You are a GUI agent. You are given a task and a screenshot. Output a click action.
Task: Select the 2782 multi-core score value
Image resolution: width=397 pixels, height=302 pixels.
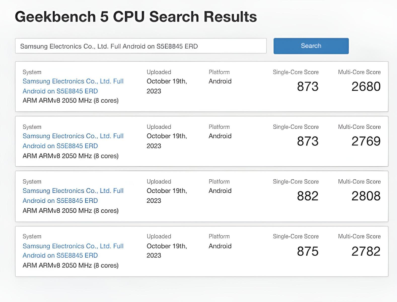tap(366, 251)
